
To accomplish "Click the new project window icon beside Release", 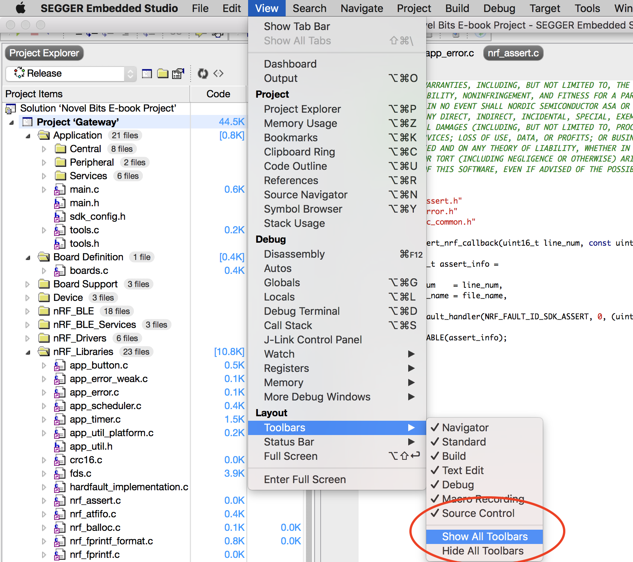I will [x=147, y=74].
